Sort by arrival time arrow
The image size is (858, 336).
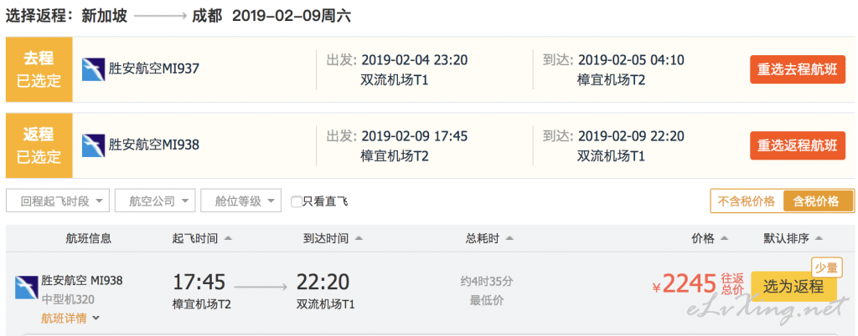359,238
